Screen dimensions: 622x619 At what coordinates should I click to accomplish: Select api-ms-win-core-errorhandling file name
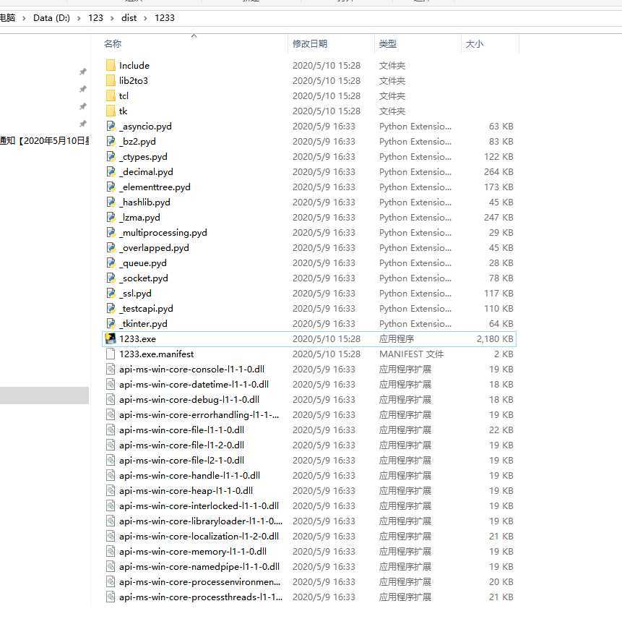199,415
